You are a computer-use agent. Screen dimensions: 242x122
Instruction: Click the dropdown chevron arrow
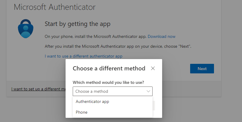148,91
